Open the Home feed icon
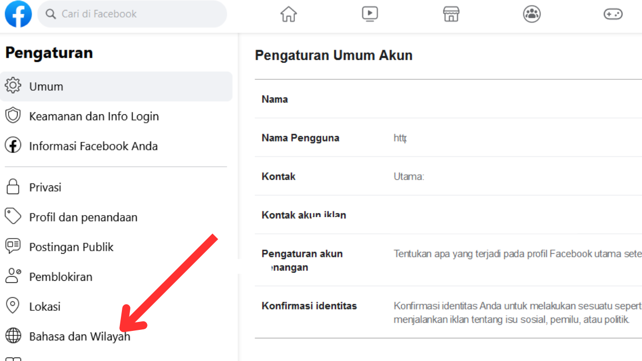The image size is (642, 361). point(288,14)
